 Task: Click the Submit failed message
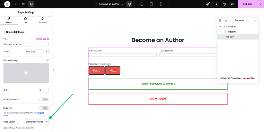coord(158,99)
